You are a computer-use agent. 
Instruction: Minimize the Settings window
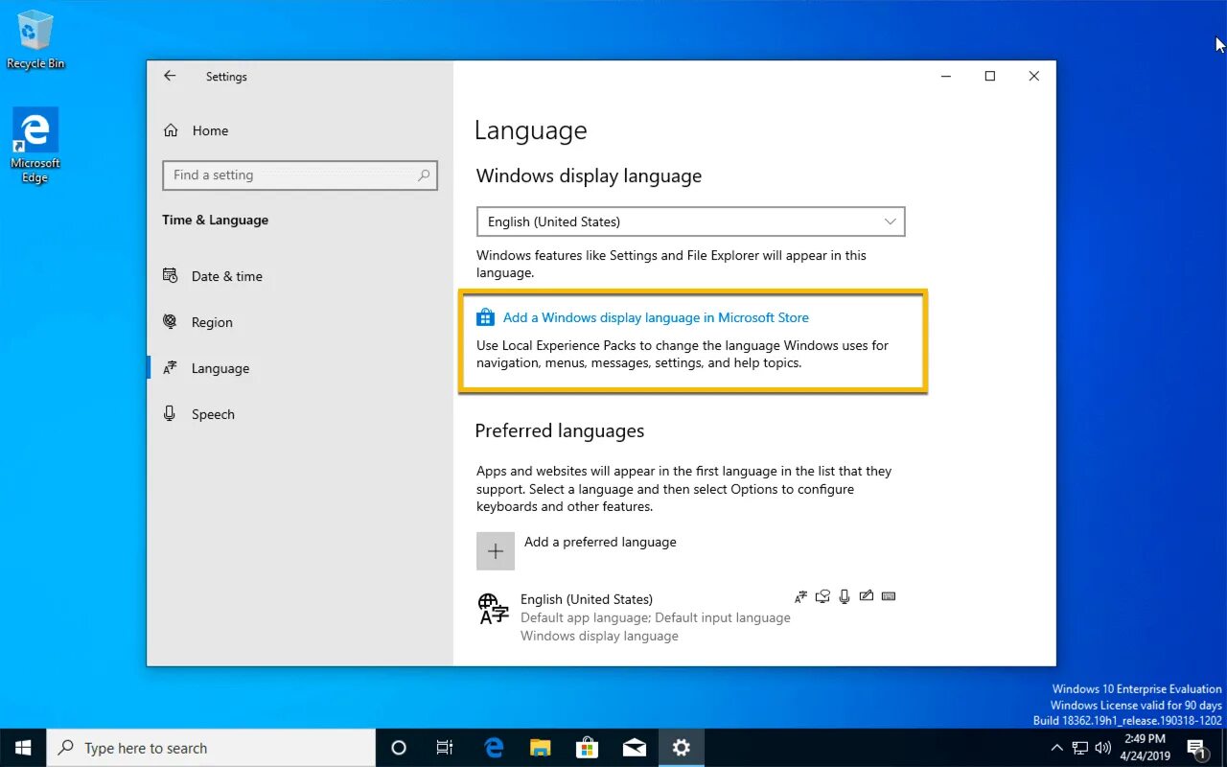click(945, 76)
